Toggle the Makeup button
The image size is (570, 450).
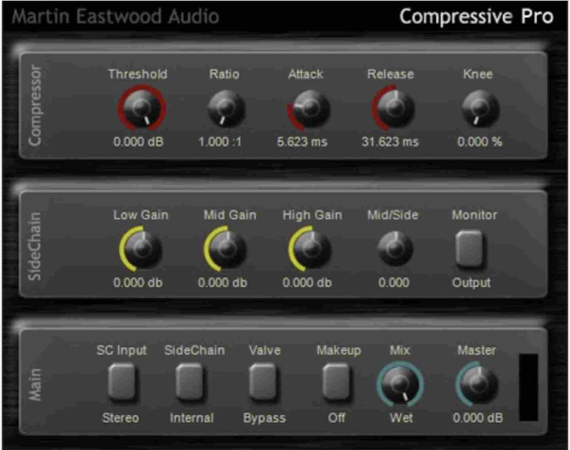[x=336, y=382]
